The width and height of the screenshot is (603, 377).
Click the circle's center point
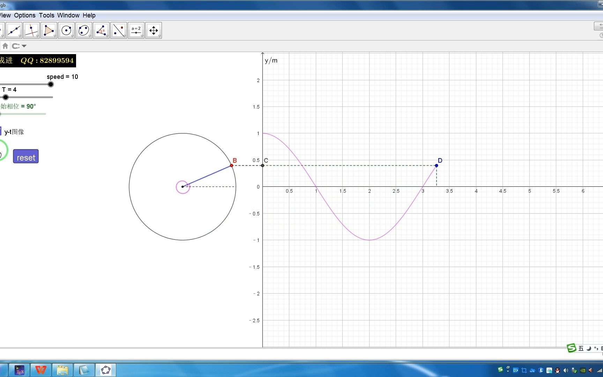click(x=183, y=187)
